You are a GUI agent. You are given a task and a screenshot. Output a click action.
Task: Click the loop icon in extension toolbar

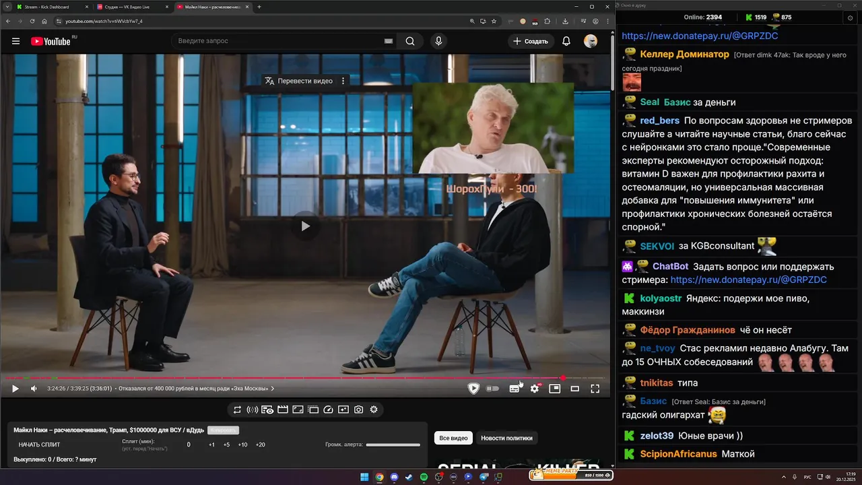pos(237,410)
